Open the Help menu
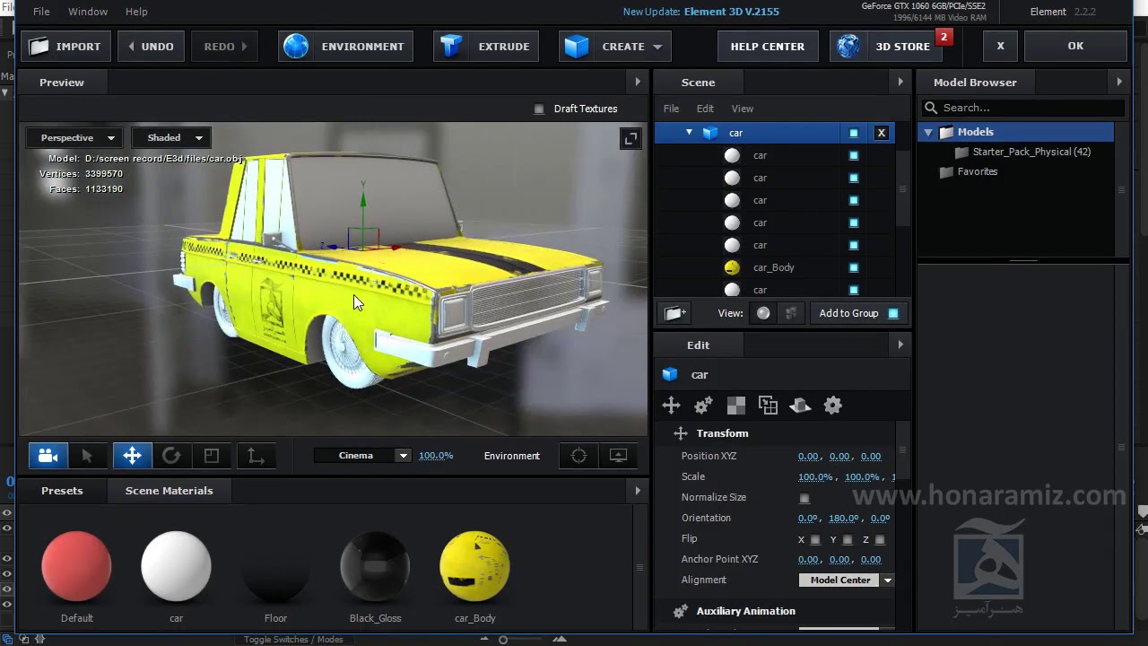1148x646 pixels. point(136,12)
